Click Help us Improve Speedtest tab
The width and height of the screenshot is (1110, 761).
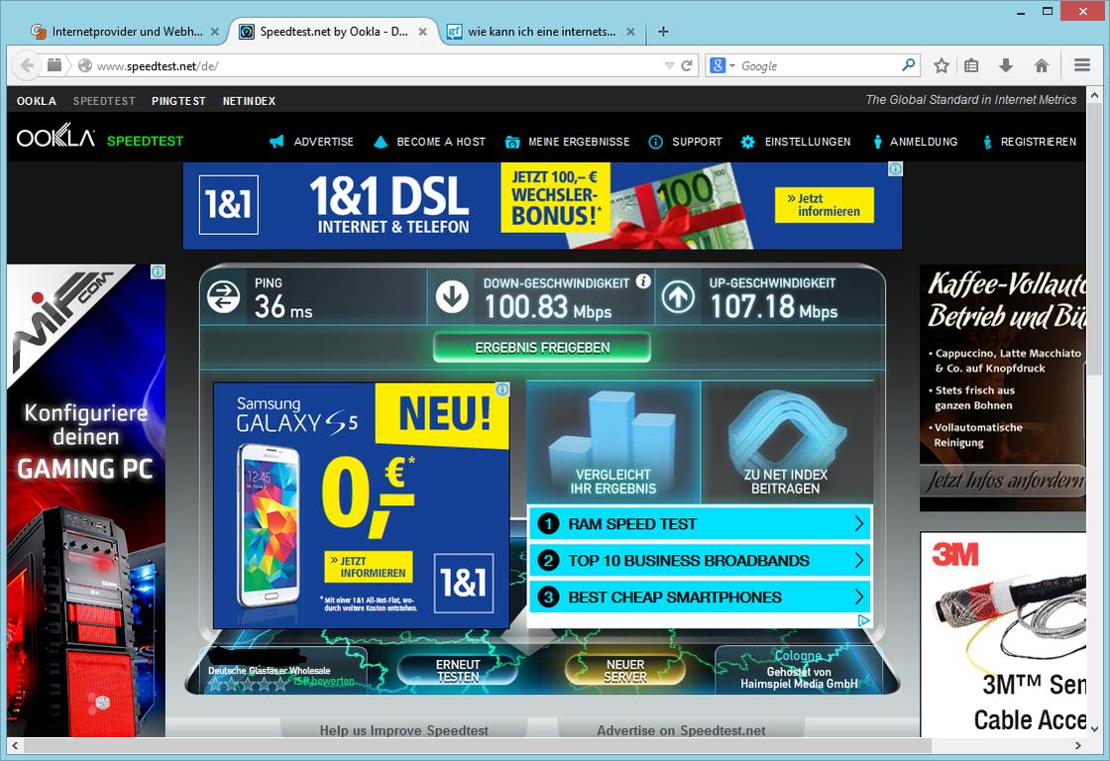coord(403,729)
